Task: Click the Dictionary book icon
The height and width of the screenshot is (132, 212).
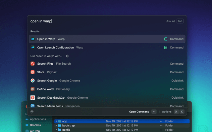Action: [x=32, y=89]
